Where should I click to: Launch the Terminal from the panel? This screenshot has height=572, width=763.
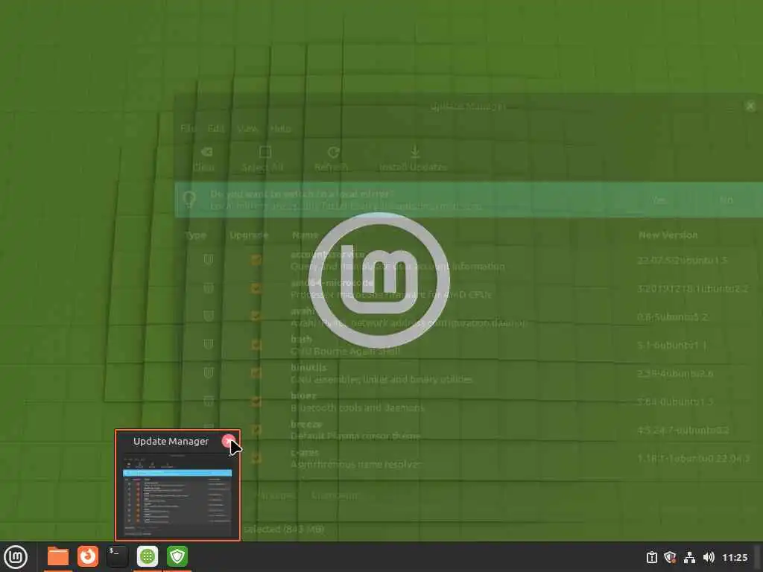(x=117, y=556)
